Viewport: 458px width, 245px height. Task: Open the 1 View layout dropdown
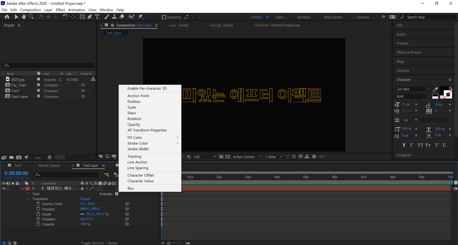(x=273, y=157)
